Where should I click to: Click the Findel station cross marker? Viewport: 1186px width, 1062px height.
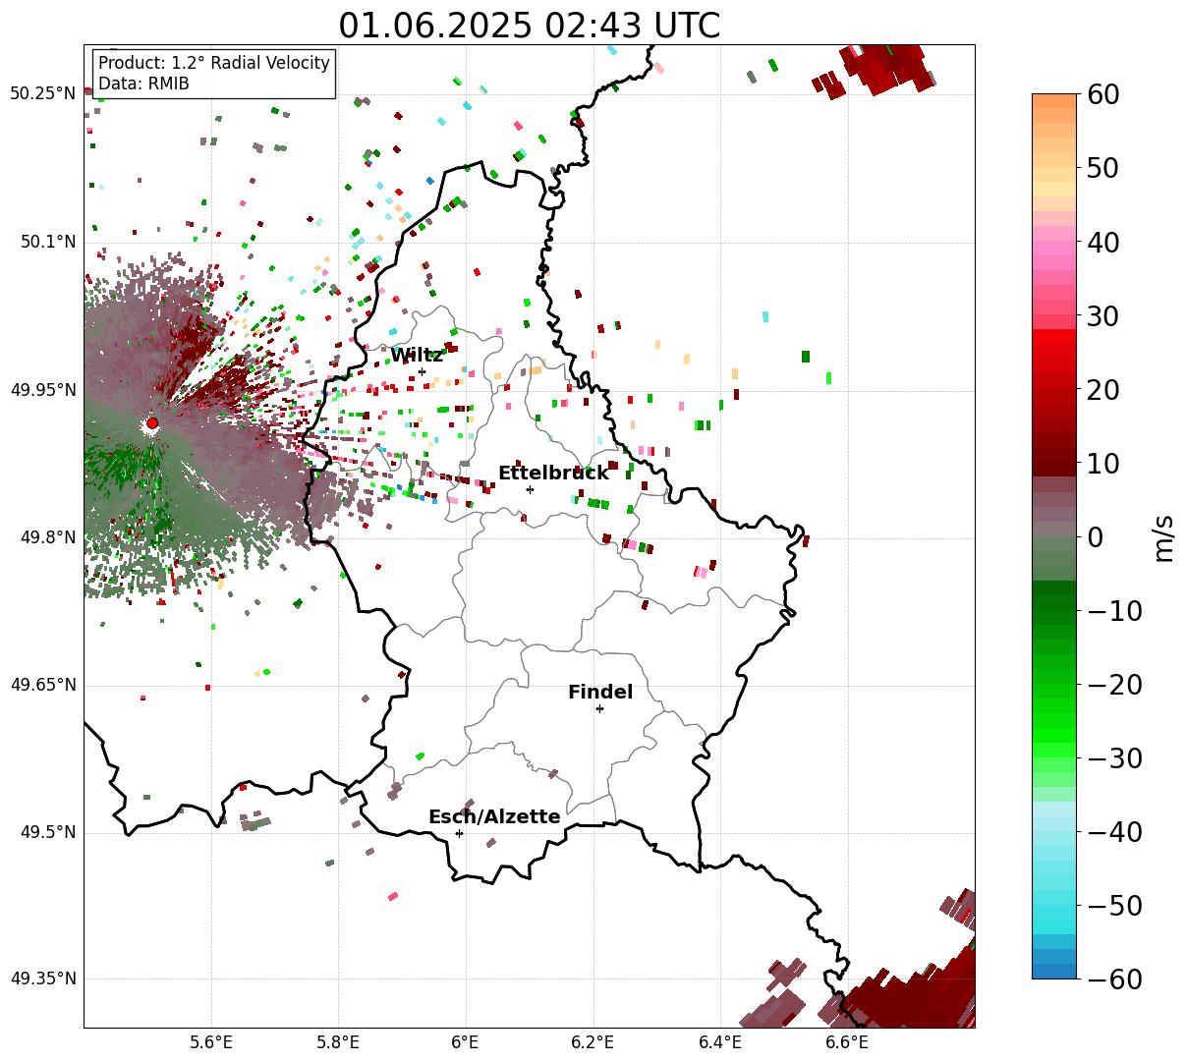(x=599, y=708)
